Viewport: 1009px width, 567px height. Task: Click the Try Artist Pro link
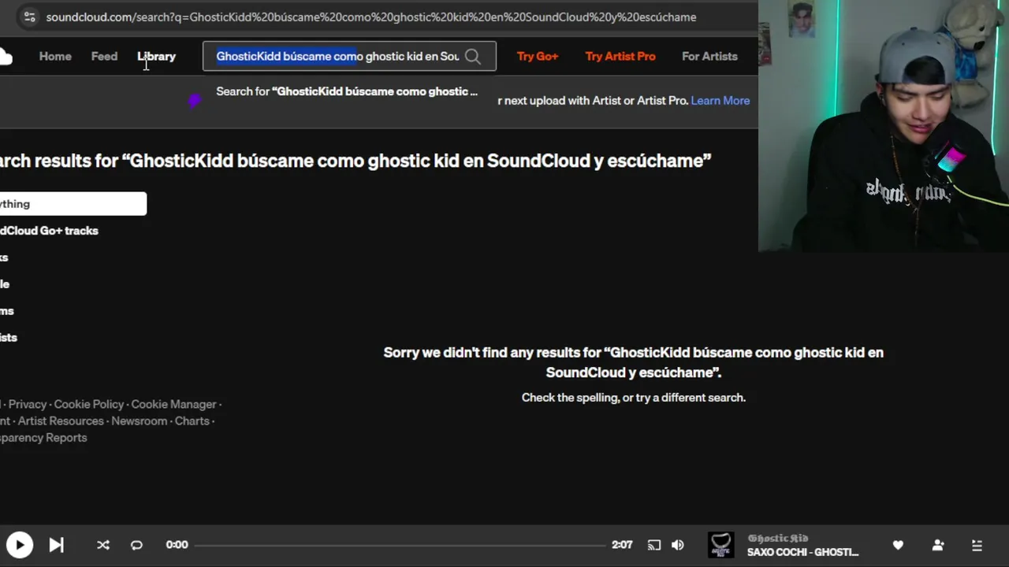tap(620, 57)
